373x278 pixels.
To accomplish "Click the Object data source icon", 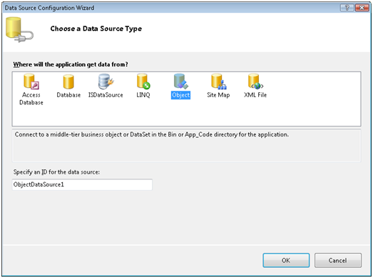I will (180, 81).
